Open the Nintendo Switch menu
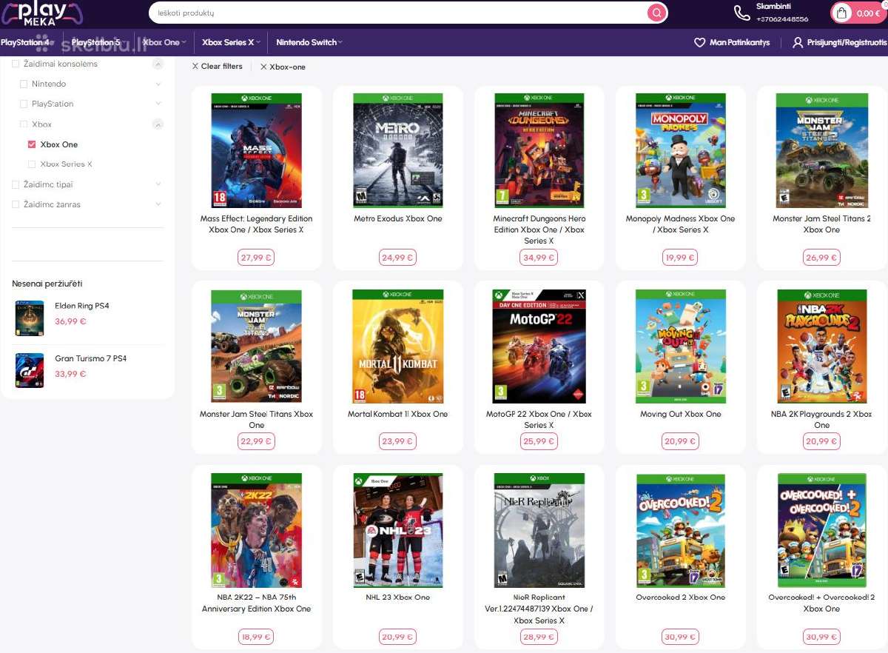The height and width of the screenshot is (653, 888). [309, 42]
